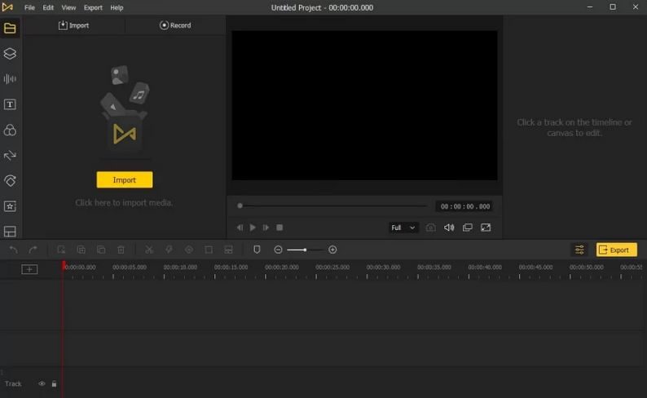Screen dimensions: 647x398
Task: Click the Undo arrow in timeline toolbar
Action: pos(14,250)
